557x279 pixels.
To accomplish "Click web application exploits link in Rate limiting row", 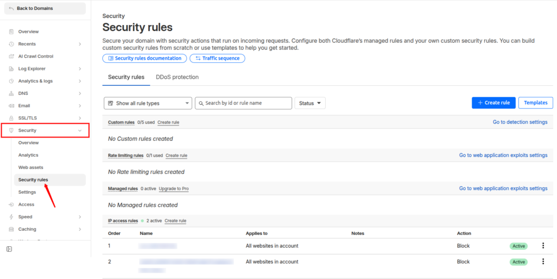I will [x=503, y=155].
